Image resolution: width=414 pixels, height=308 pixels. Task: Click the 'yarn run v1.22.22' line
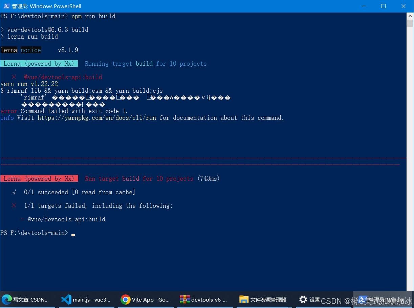coord(29,84)
